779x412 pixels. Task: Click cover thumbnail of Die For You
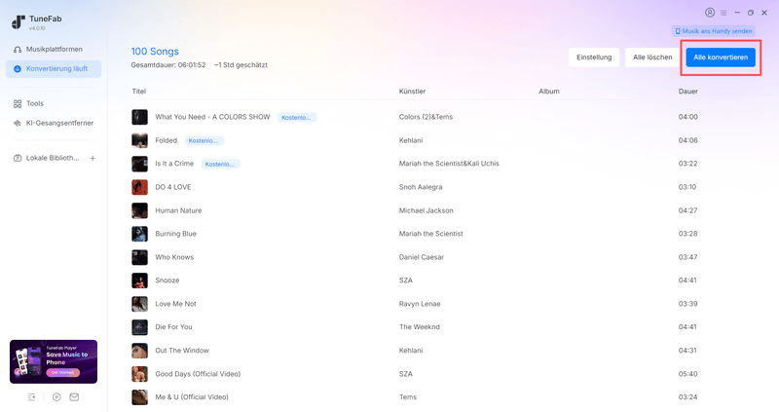coord(139,327)
